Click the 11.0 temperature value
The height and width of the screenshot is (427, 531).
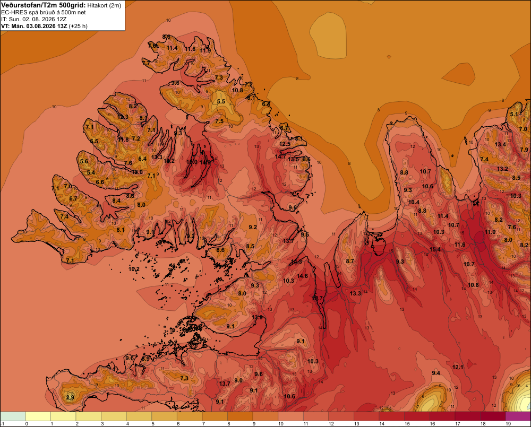490,232
